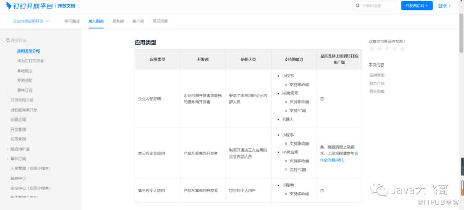Click the 开发者 column header
This screenshot has height=210, width=464.
[203, 59]
